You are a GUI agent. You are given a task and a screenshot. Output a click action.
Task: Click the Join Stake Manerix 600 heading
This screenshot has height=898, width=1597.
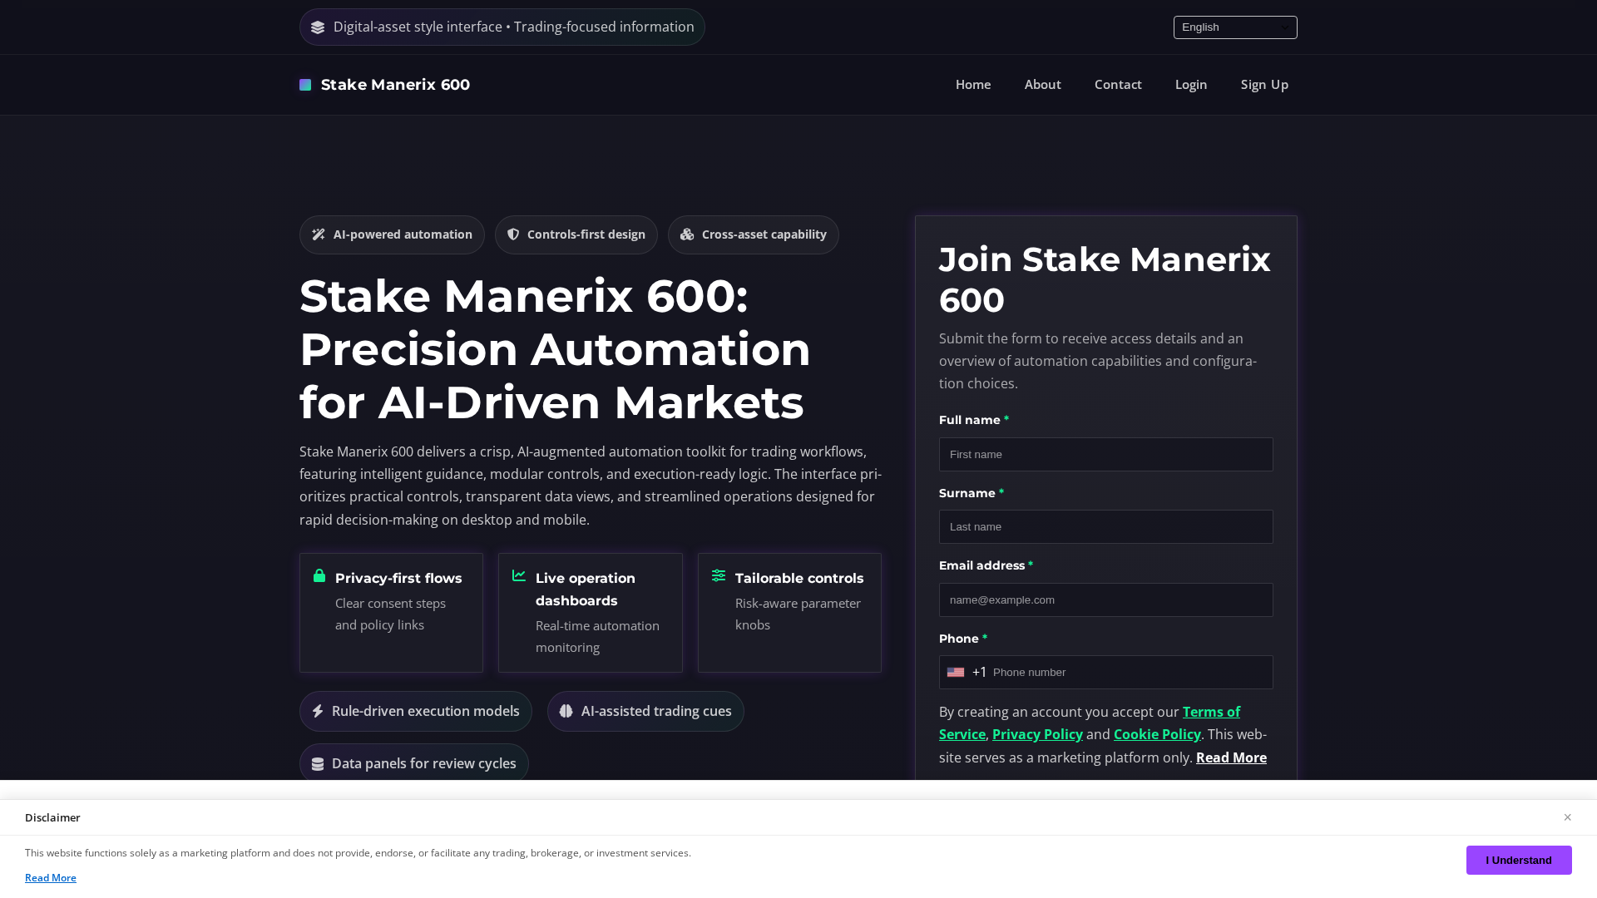(x=1105, y=279)
